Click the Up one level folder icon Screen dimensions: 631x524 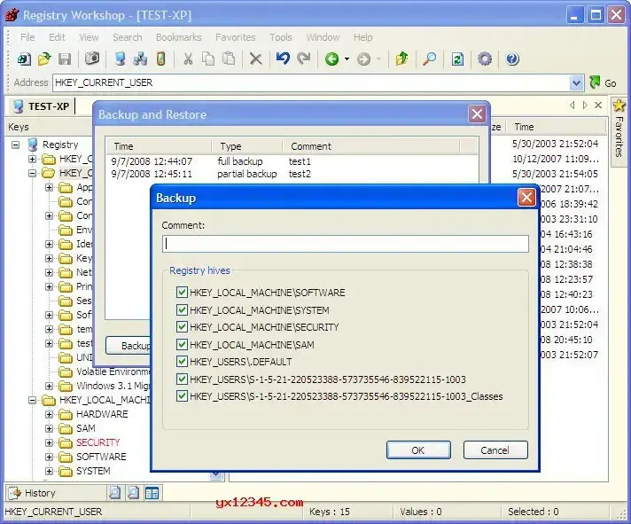401,59
